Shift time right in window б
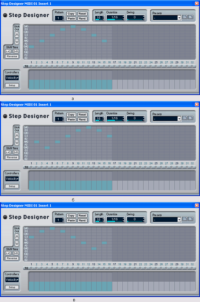The image size is (200, 302). click(x=16, y=152)
